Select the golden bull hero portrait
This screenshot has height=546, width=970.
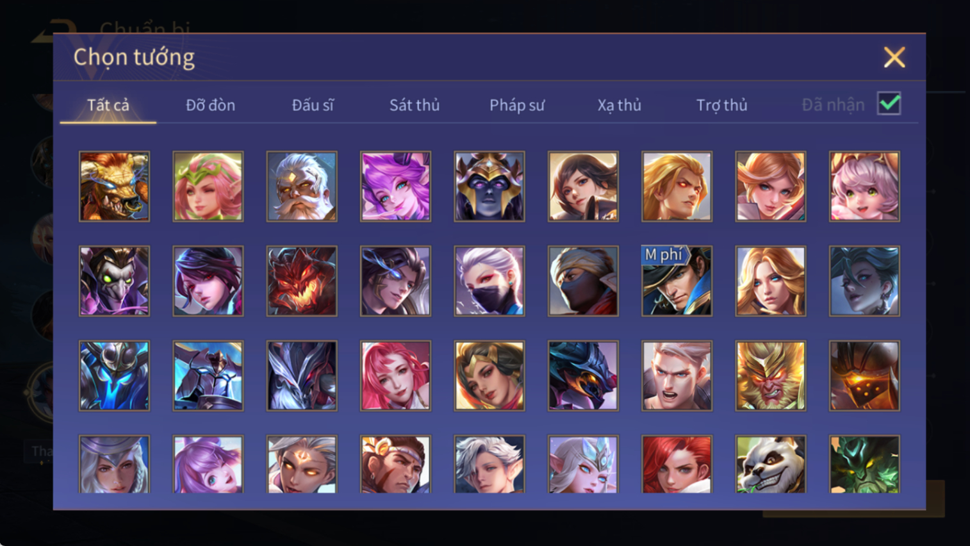point(114,186)
